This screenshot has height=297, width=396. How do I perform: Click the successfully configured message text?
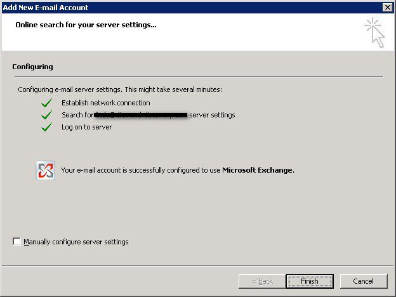tap(178, 170)
